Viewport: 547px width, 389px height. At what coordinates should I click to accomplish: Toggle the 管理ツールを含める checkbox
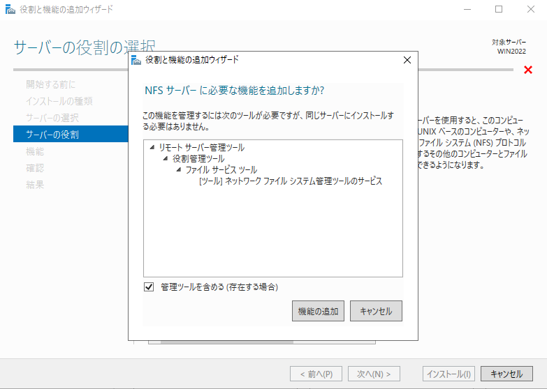click(x=149, y=287)
